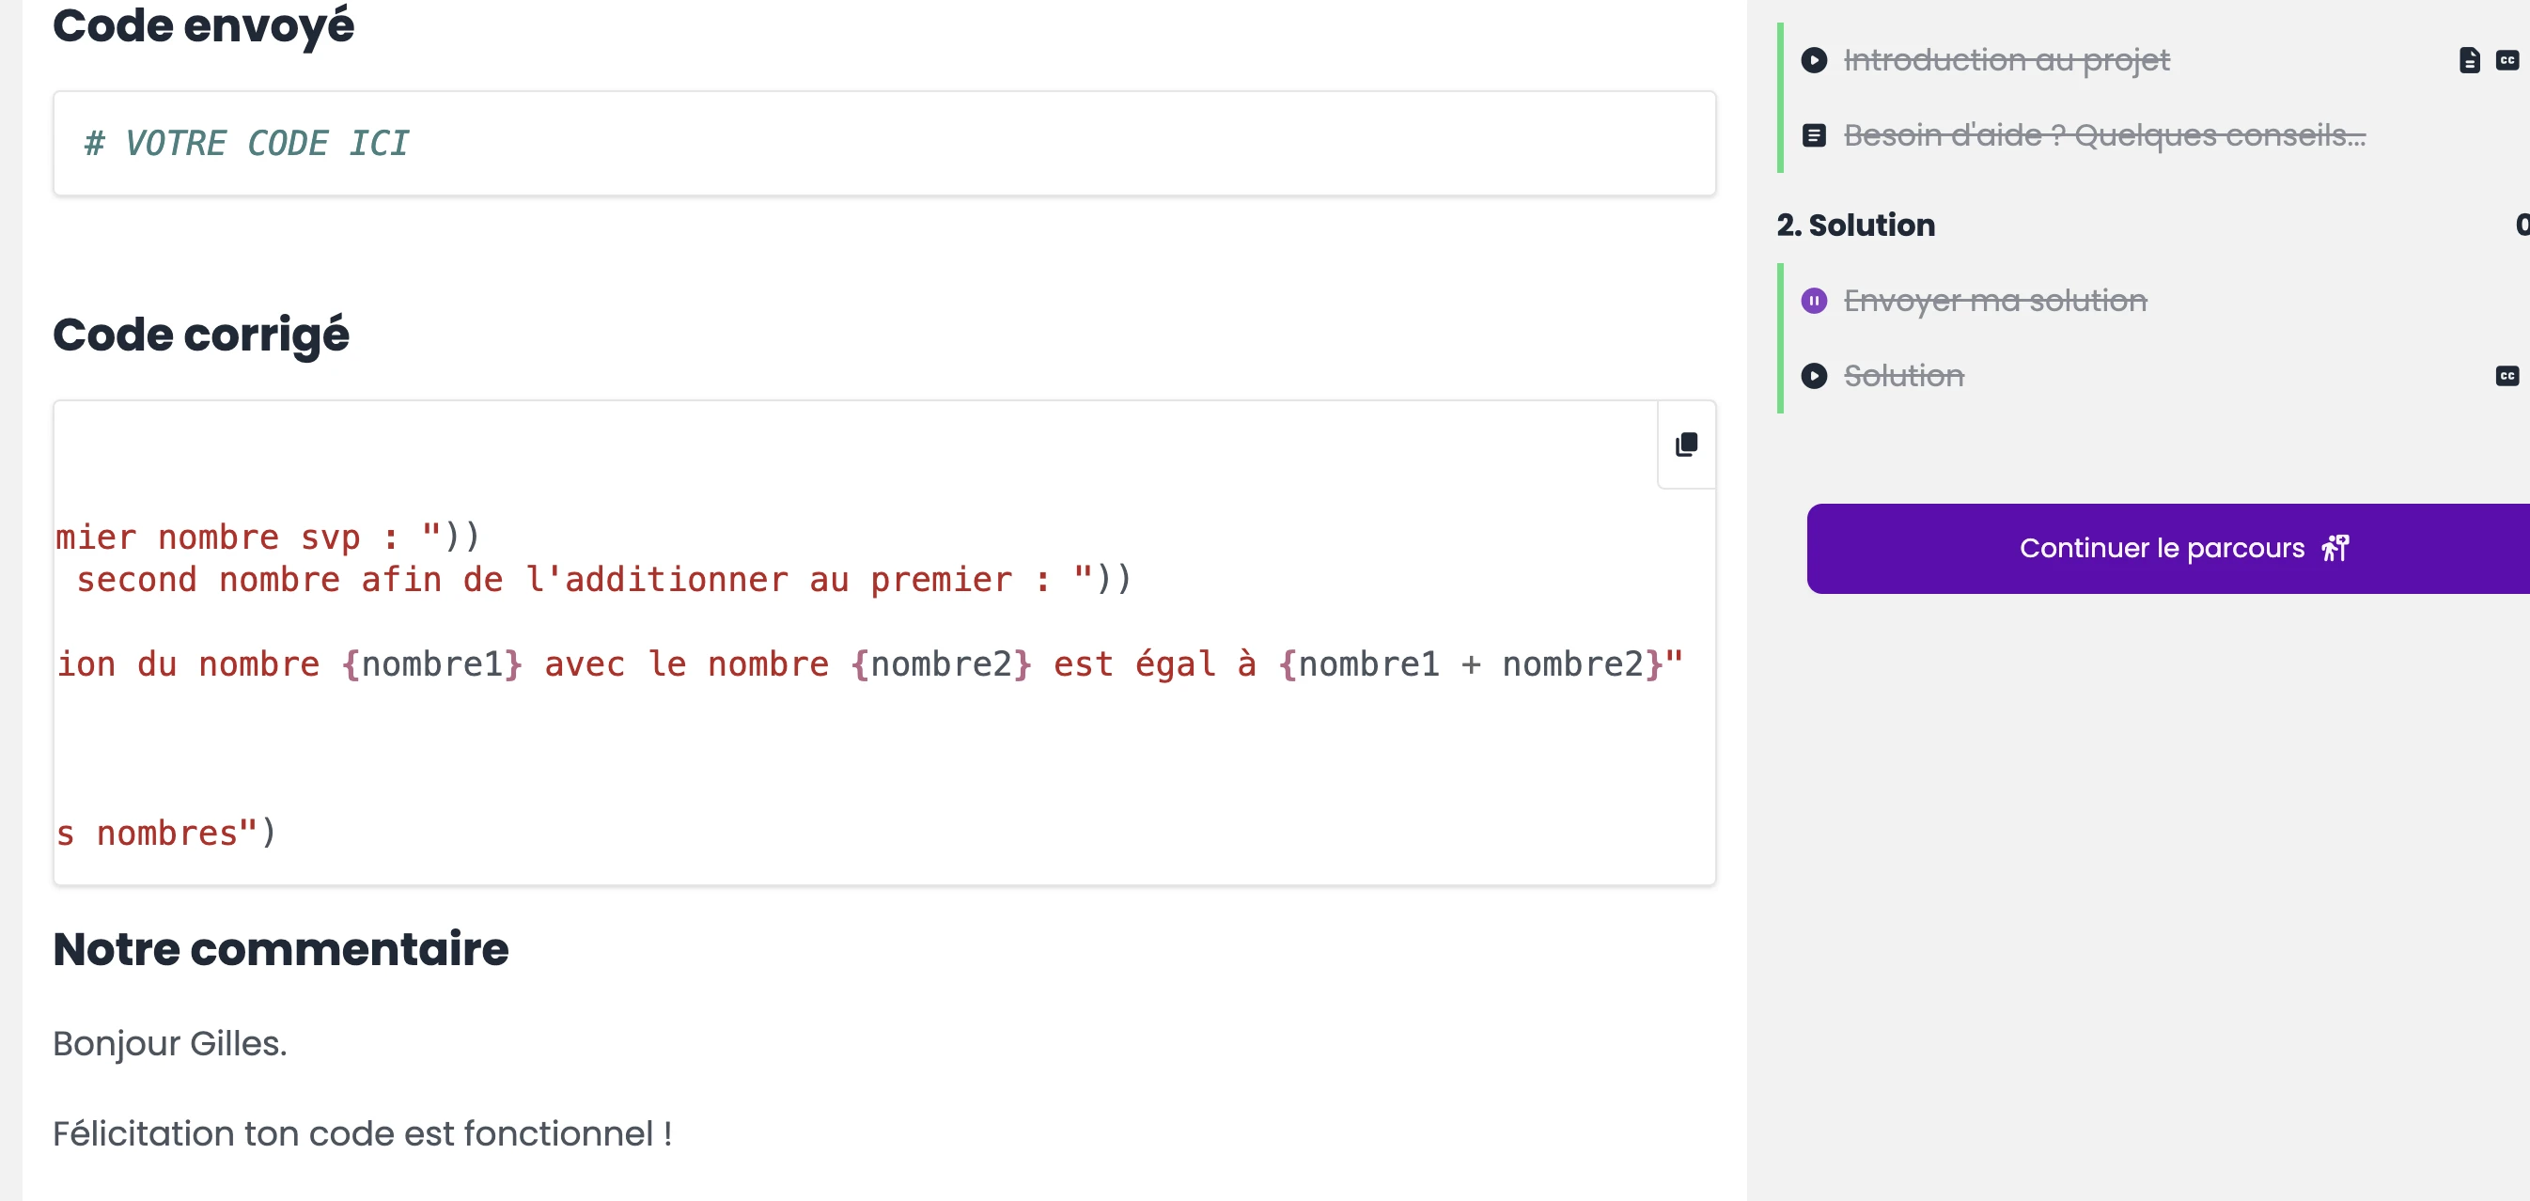Open Besoin d'aide ? Quelques conseils lesson
The height and width of the screenshot is (1201, 2530).
coord(2103,135)
